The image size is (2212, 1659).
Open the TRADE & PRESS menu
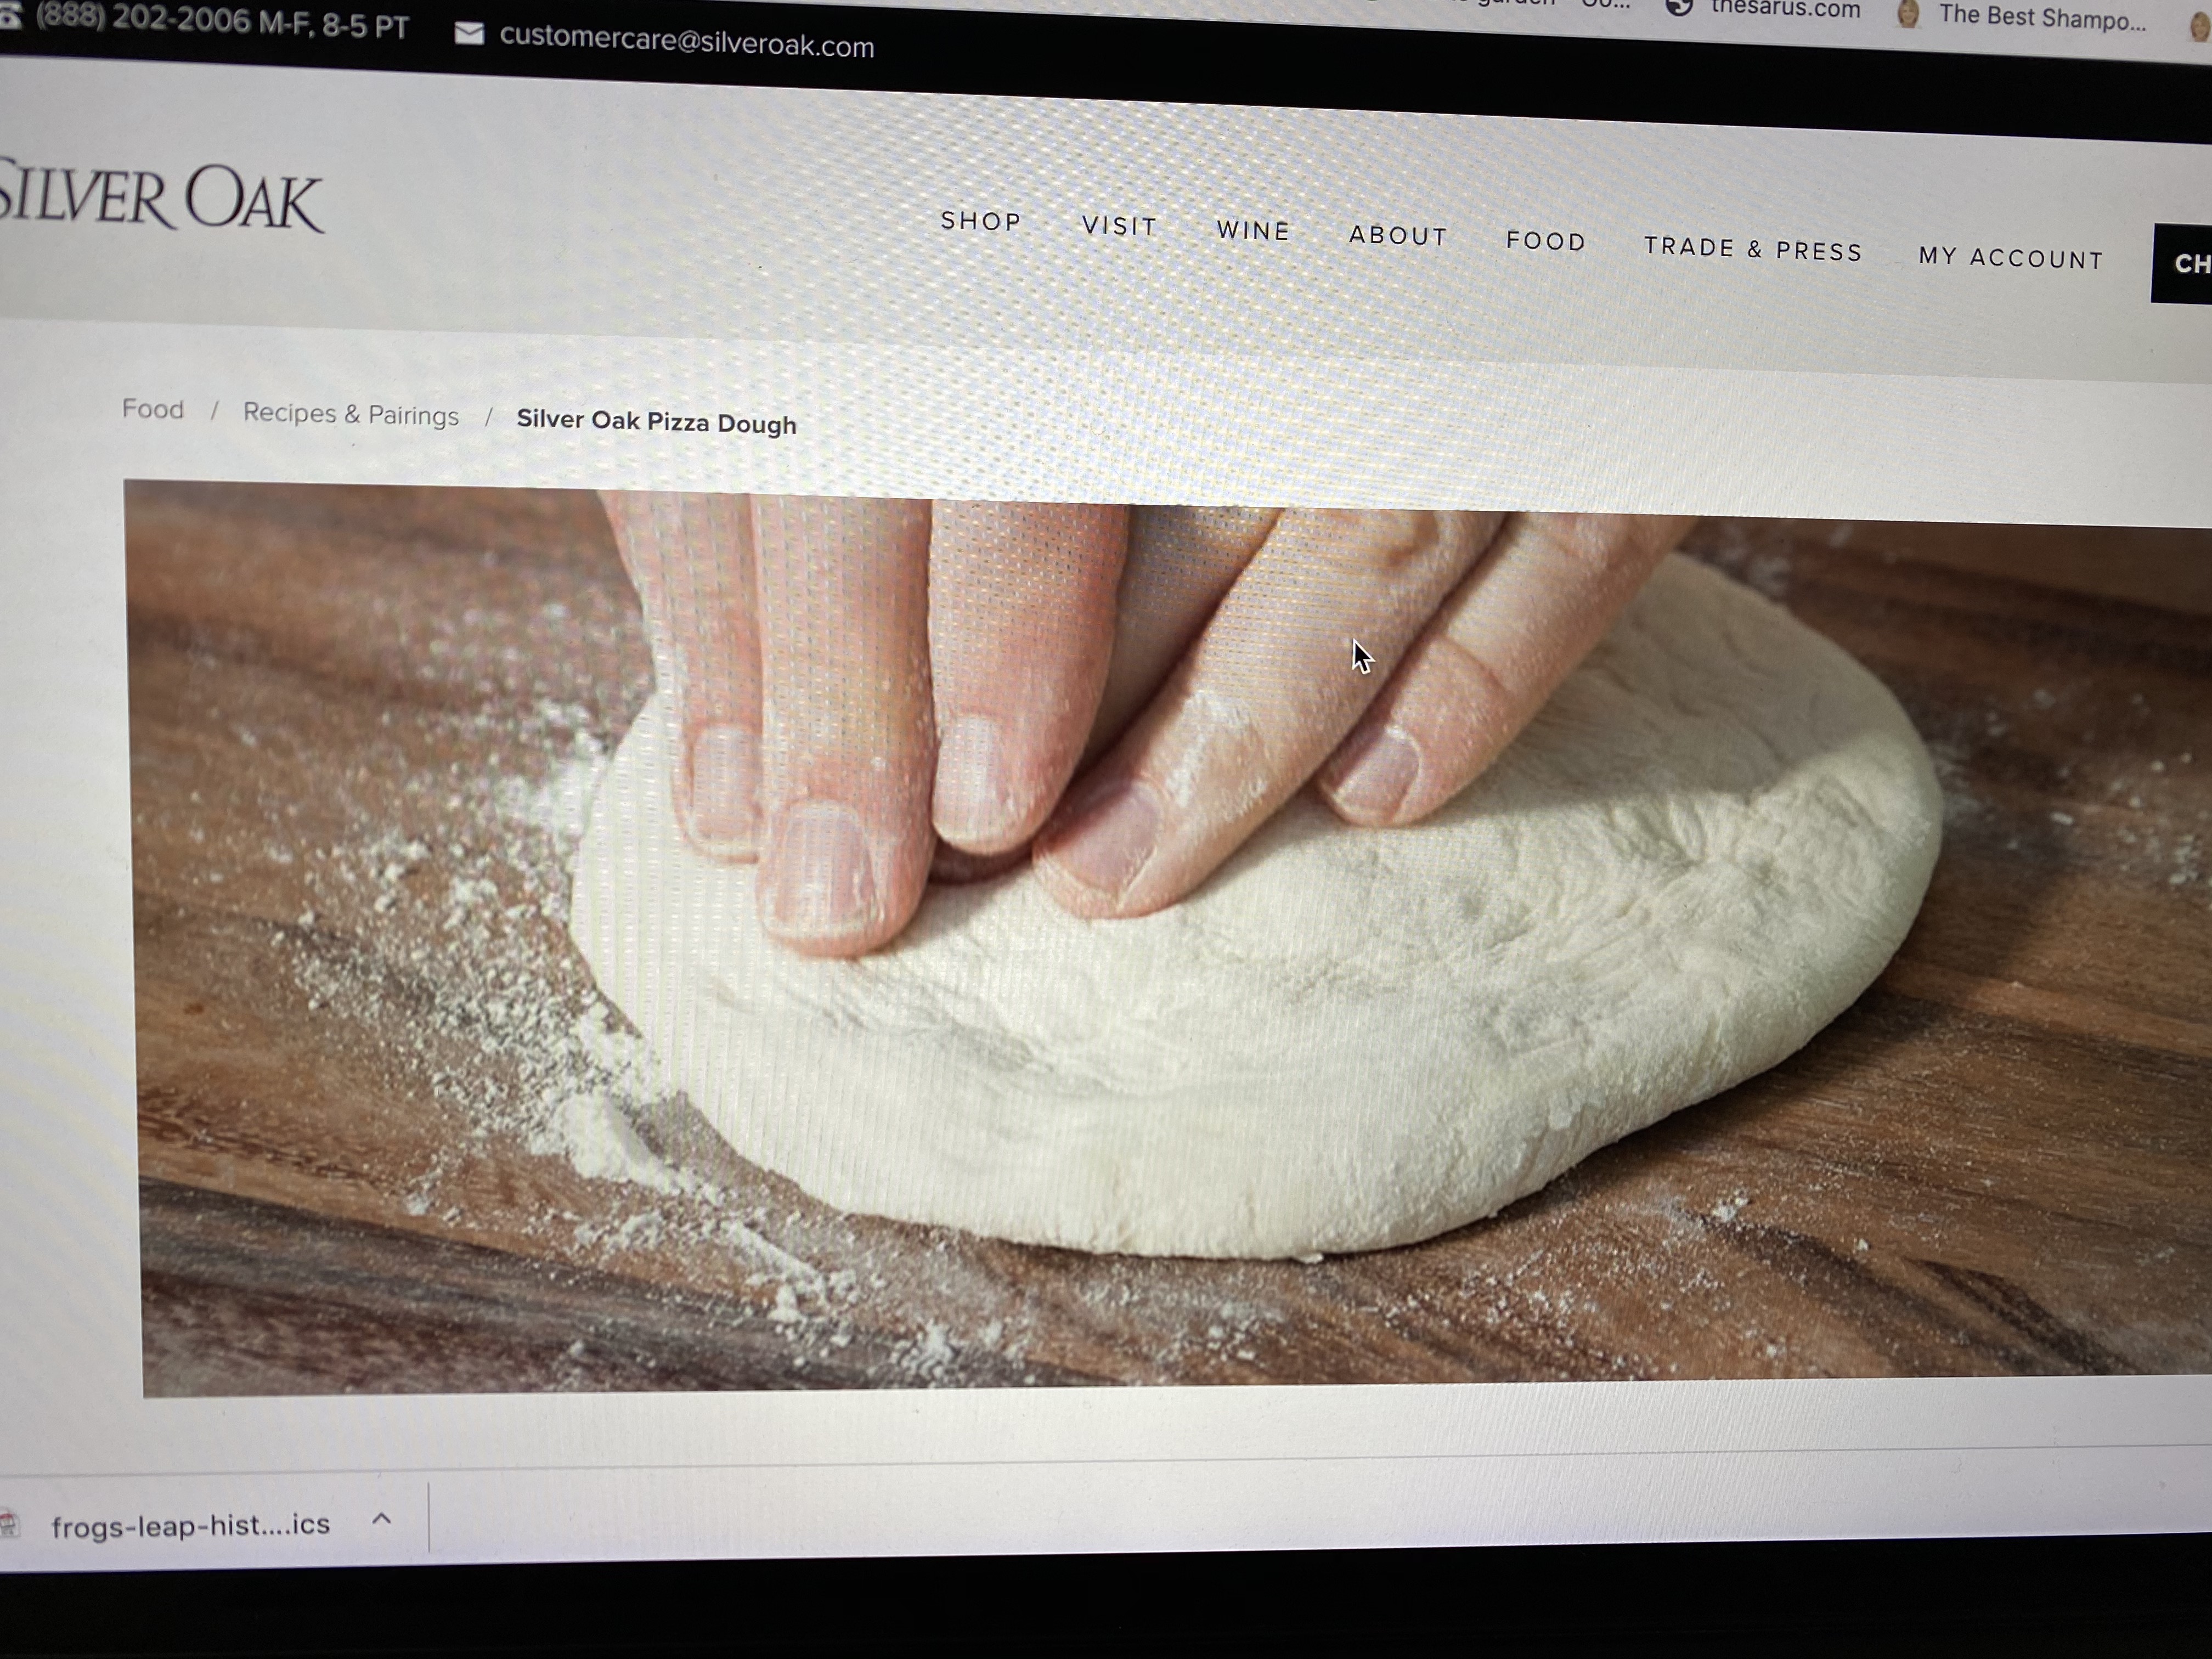[x=1753, y=248]
